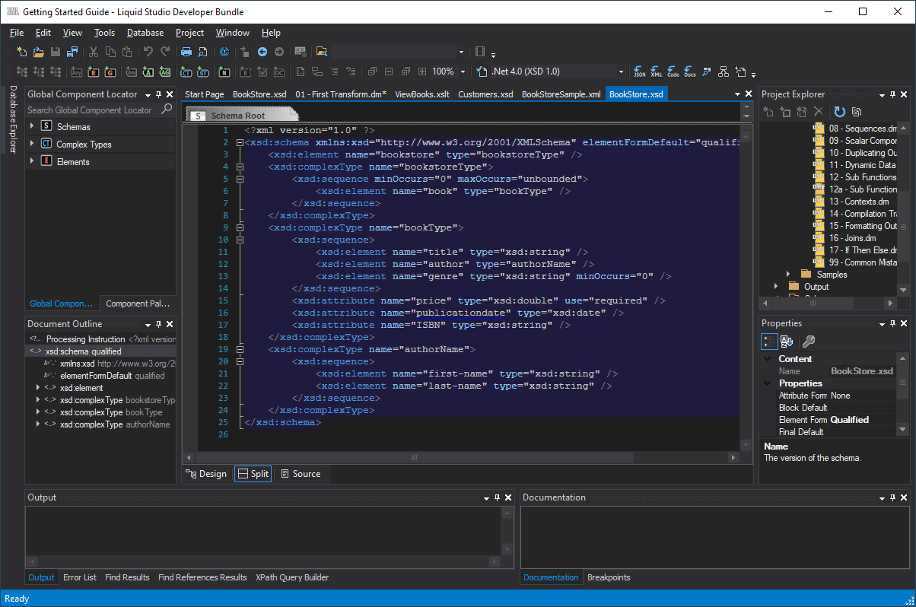Click the schema hierarchy diagram icon
916x607 pixels.
click(724, 72)
